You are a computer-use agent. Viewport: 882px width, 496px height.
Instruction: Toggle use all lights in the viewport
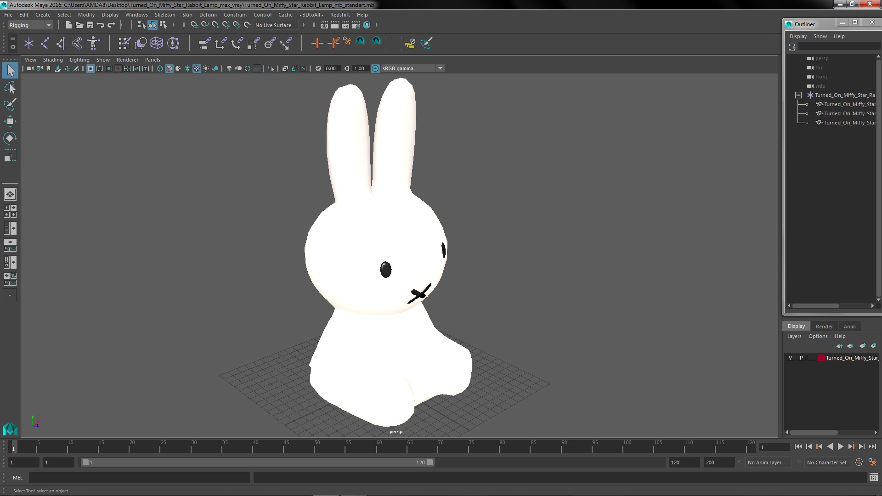(206, 68)
